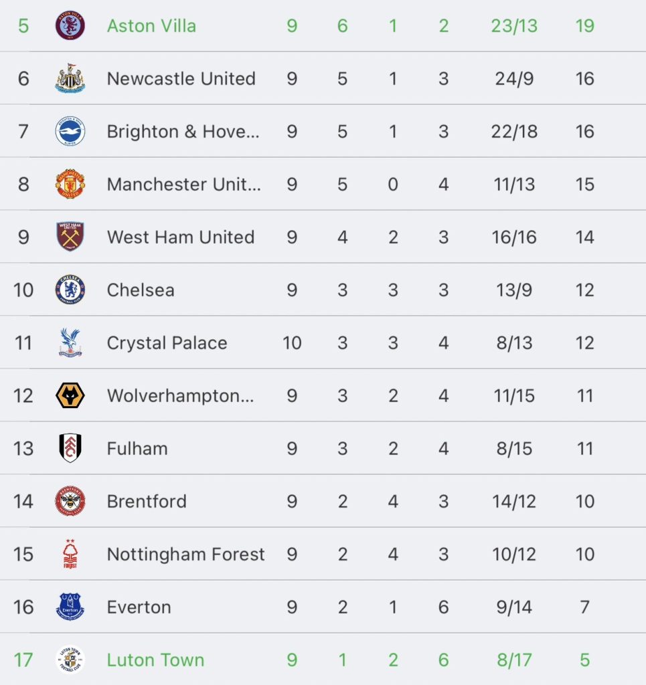Tap the Newcastle United crest icon

tap(70, 78)
